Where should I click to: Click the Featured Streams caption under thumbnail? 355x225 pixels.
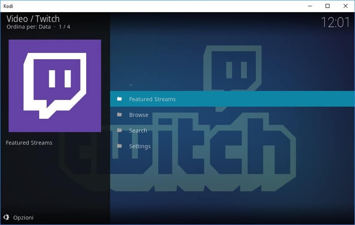[29, 143]
